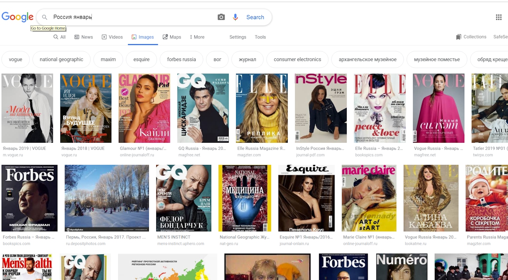Click the m.vogue.ru source link

click(13, 155)
